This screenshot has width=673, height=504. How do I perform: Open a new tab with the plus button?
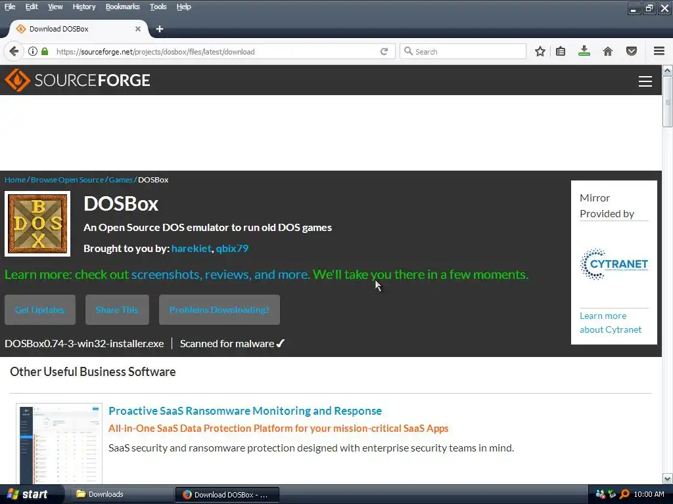point(160,29)
